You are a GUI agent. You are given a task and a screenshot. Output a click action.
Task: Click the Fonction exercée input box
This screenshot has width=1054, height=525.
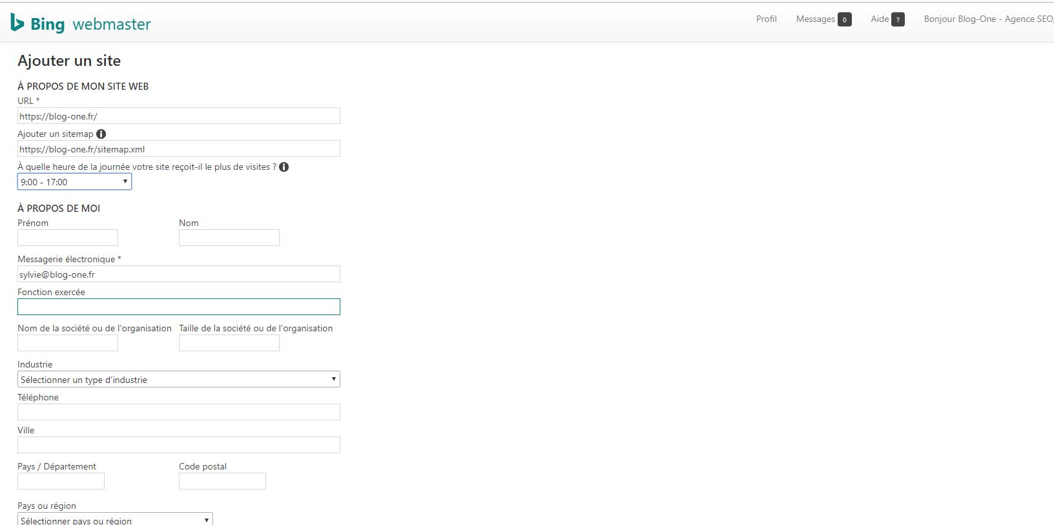click(178, 307)
